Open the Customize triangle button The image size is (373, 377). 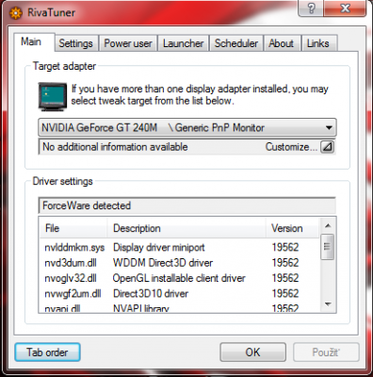tap(327, 147)
